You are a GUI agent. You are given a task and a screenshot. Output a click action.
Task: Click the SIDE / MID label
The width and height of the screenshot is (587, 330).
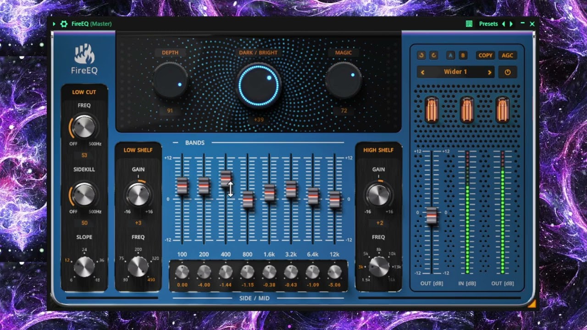point(255,298)
